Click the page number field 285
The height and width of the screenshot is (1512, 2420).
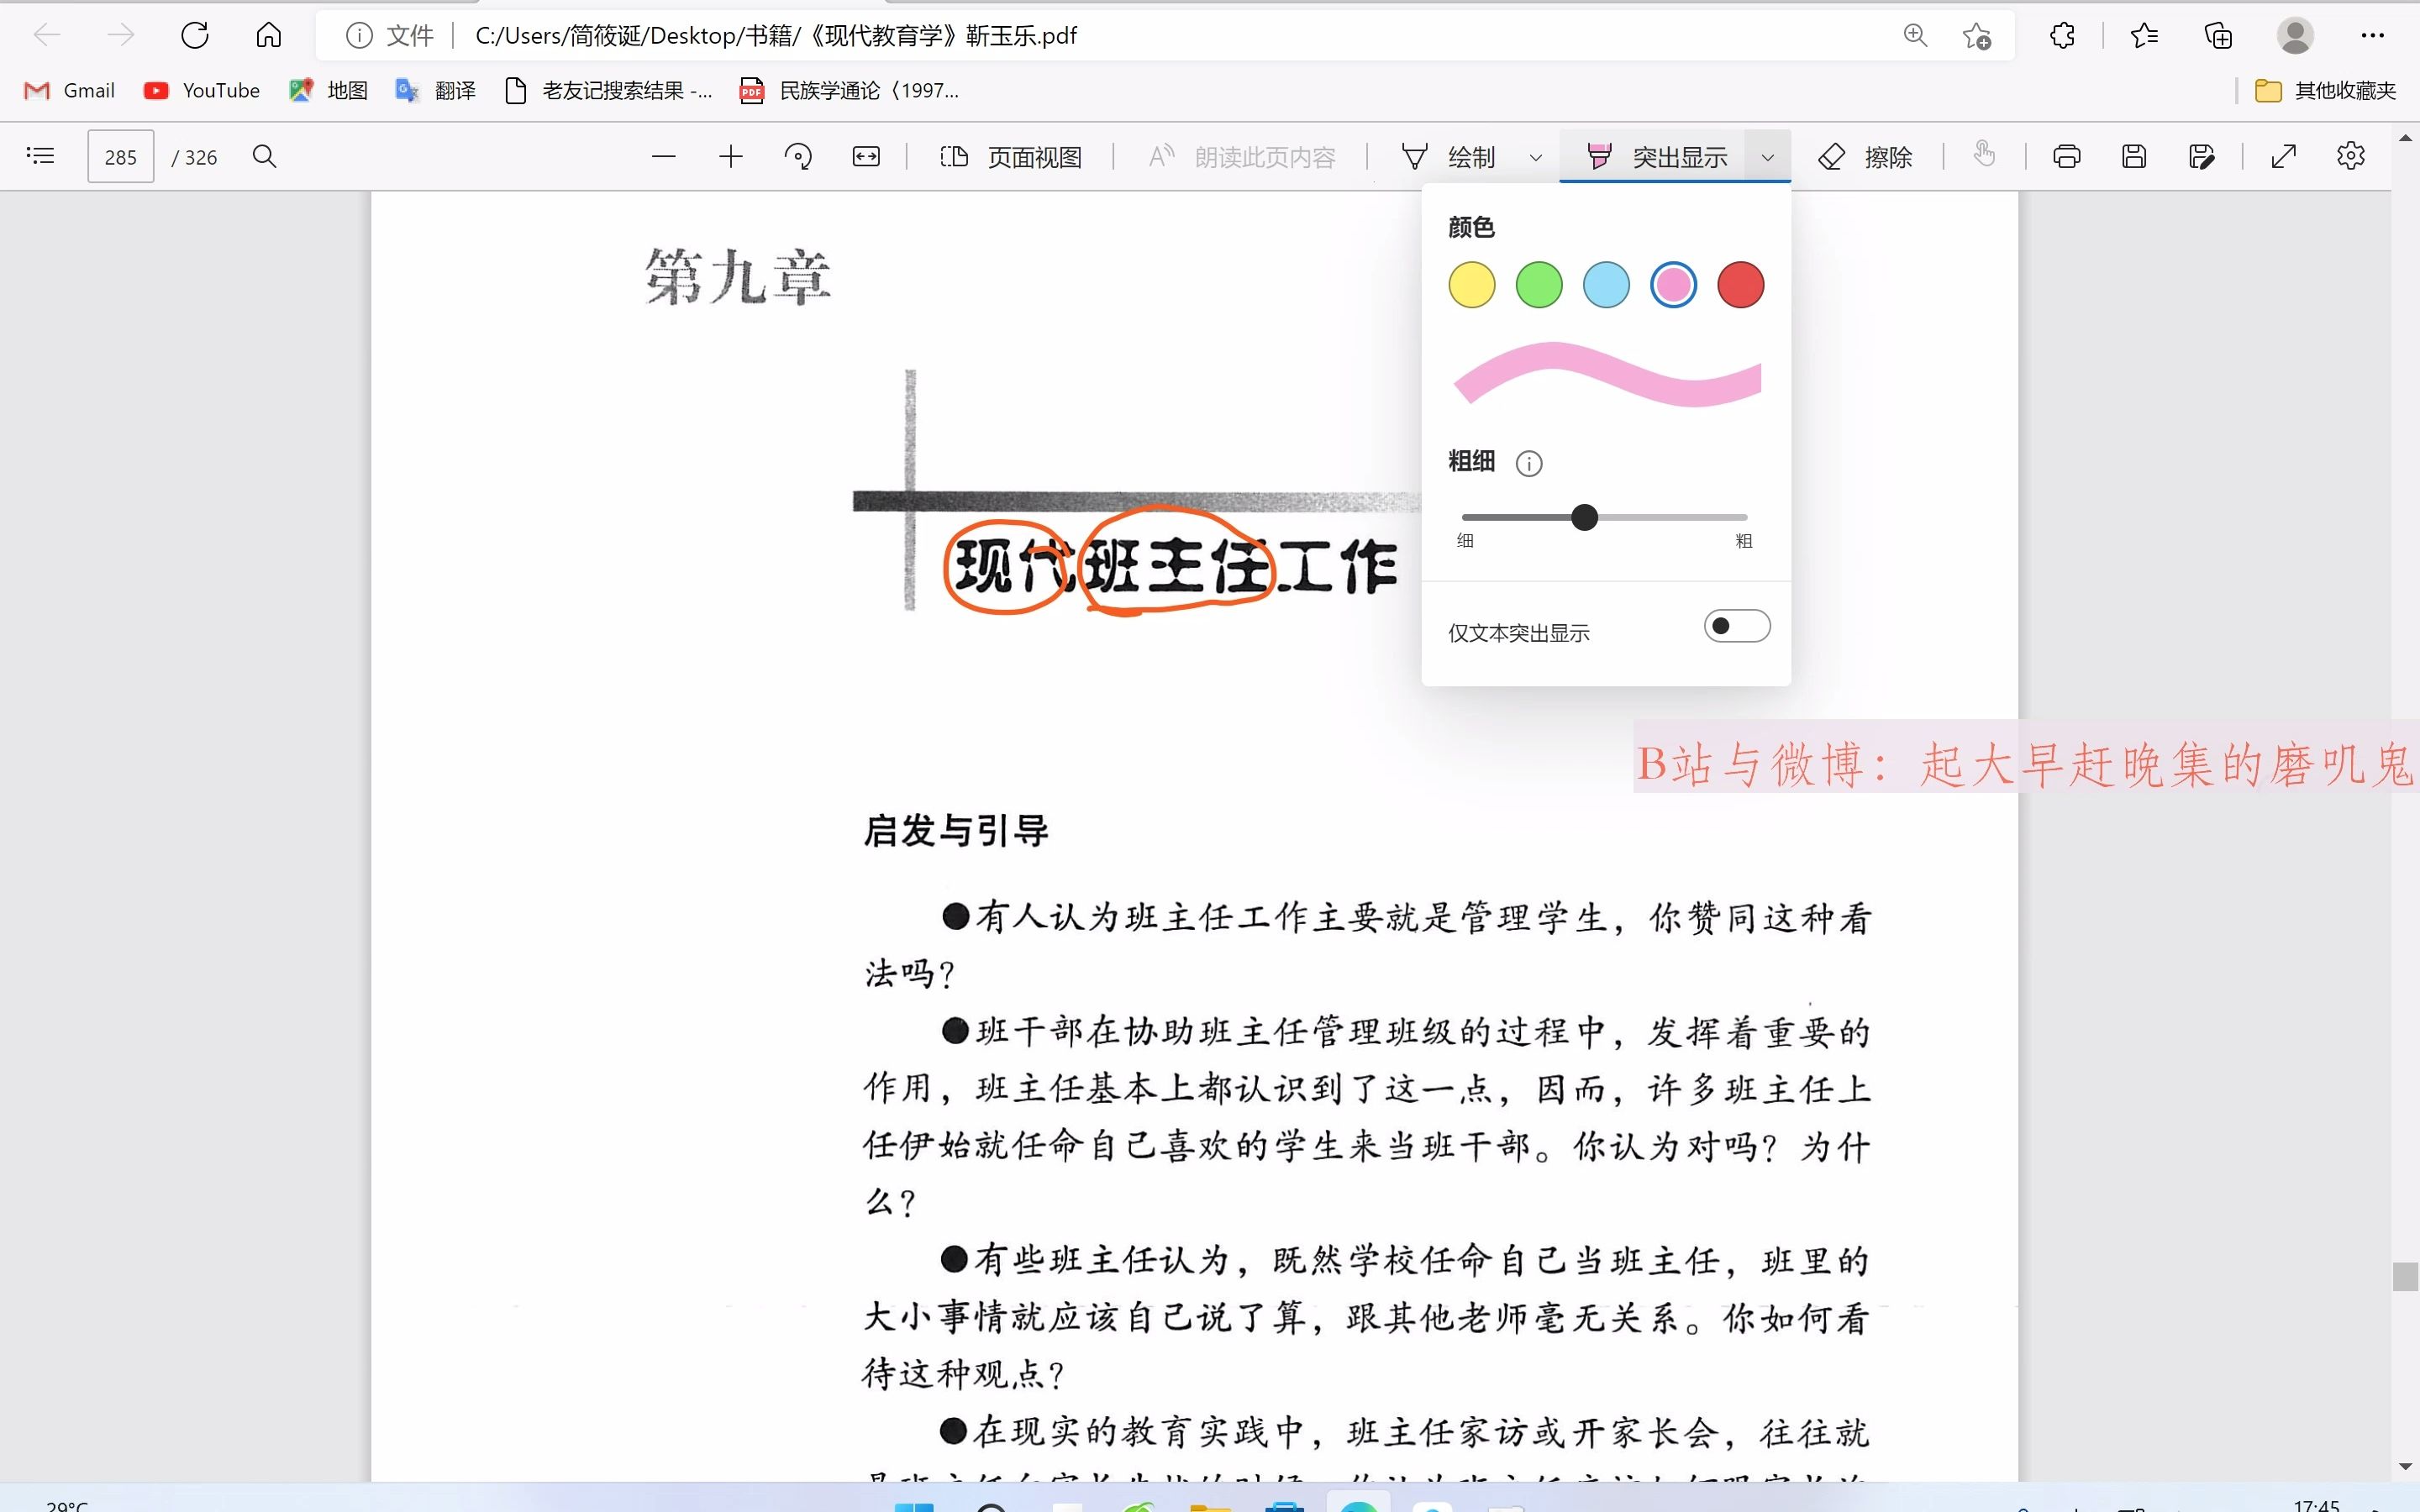point(121,156)
